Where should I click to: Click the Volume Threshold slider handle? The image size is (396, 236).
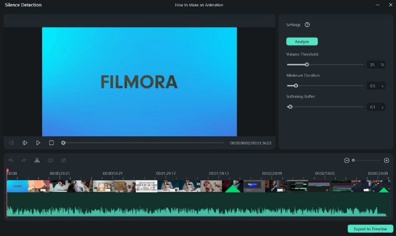click(307, 64)
